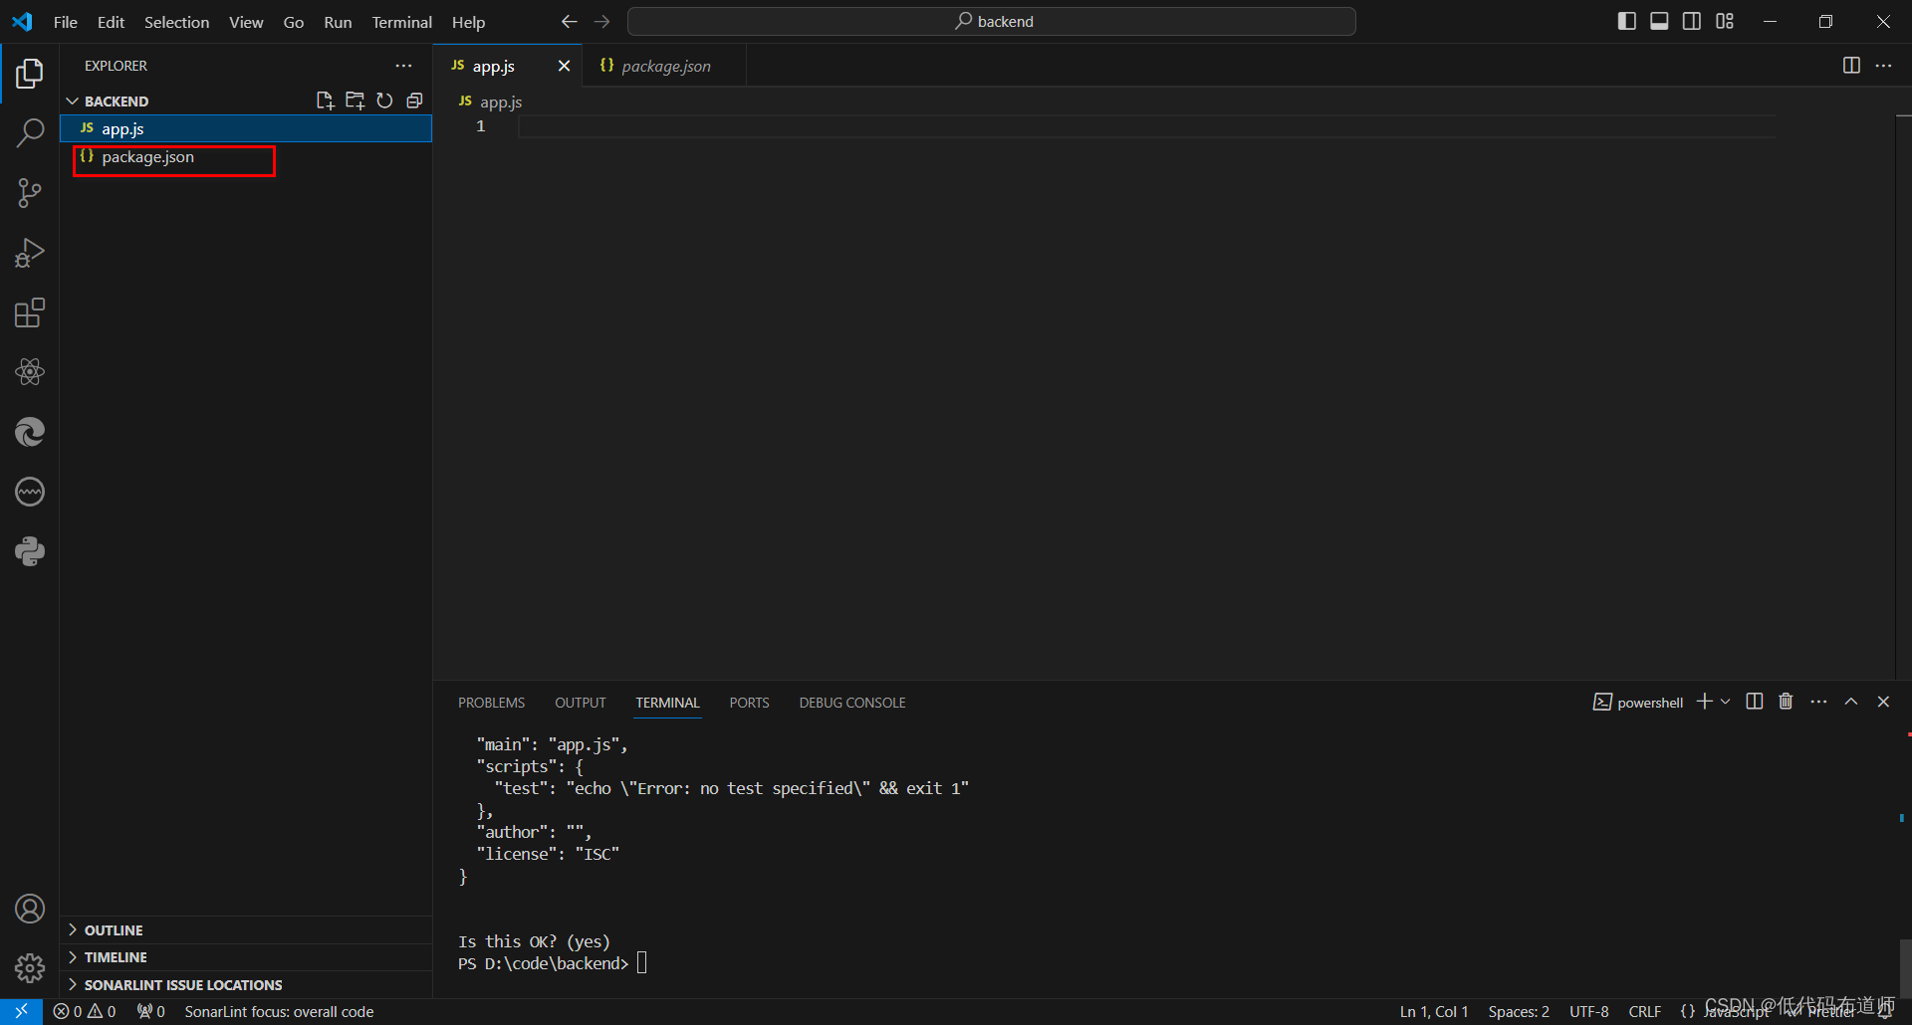Open the Explorer view in activity bar
Image resolution: width=1912 pixels, height=1025 pixels.
(30, 74)
